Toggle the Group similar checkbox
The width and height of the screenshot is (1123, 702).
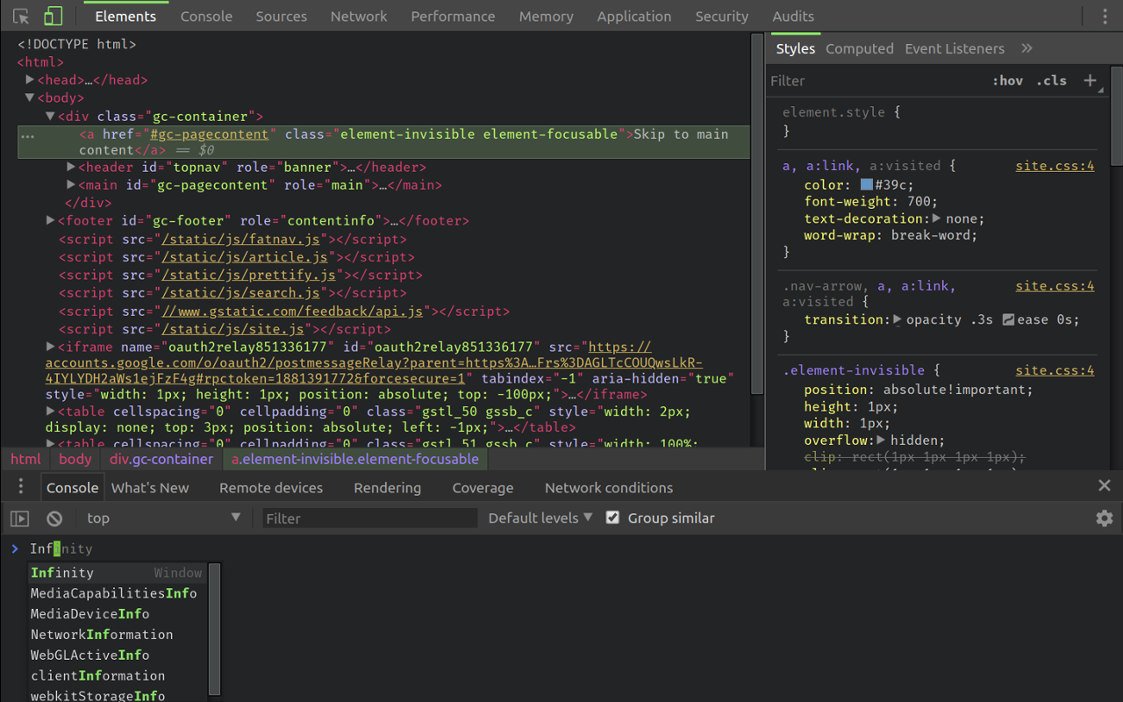[613, 518]
